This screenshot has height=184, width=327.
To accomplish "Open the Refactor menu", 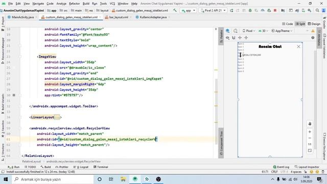I will [x=75, y=4].
